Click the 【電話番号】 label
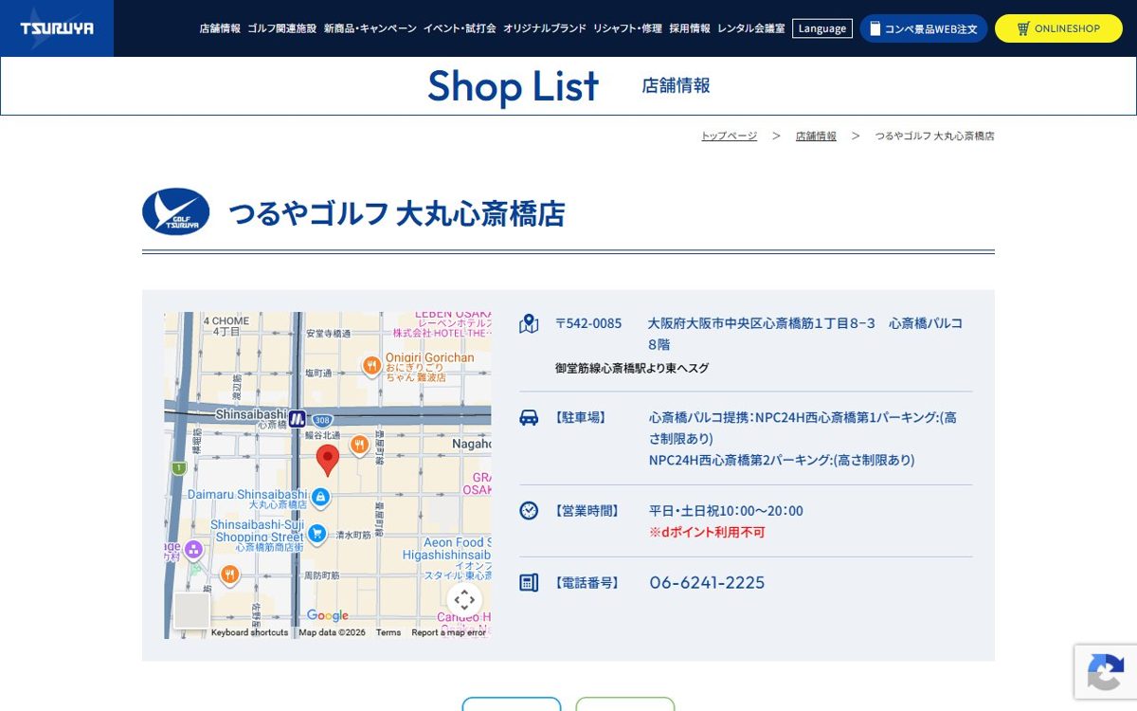This screenshot has height=711, width=1137. (587, 583)
